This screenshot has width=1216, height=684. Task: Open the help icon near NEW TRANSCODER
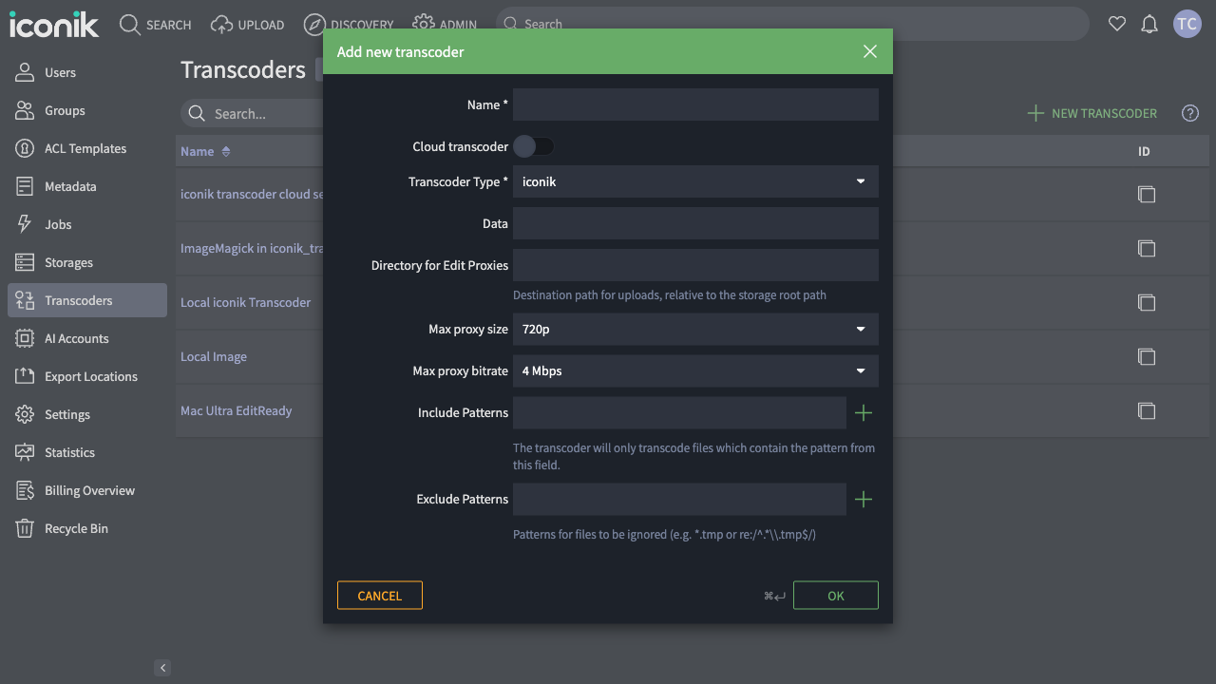pos(1189,113)
